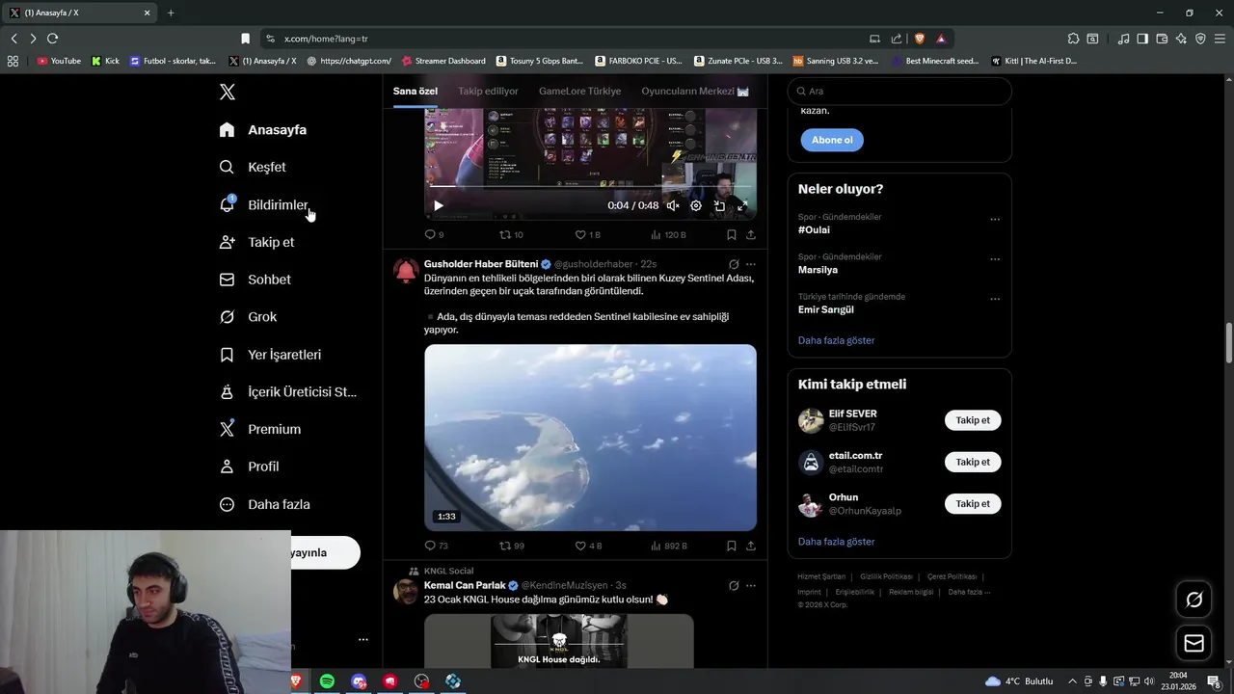Switch to Oyuncuların Merkezi tab
This screenshot has width=1234, height=694.
tap(695, 91)
